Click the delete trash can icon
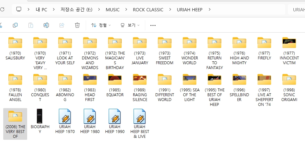 77,25
